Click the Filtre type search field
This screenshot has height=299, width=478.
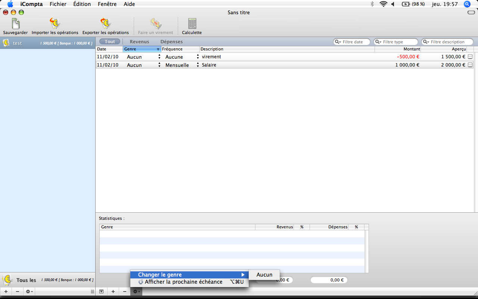(x=395, y=42)
